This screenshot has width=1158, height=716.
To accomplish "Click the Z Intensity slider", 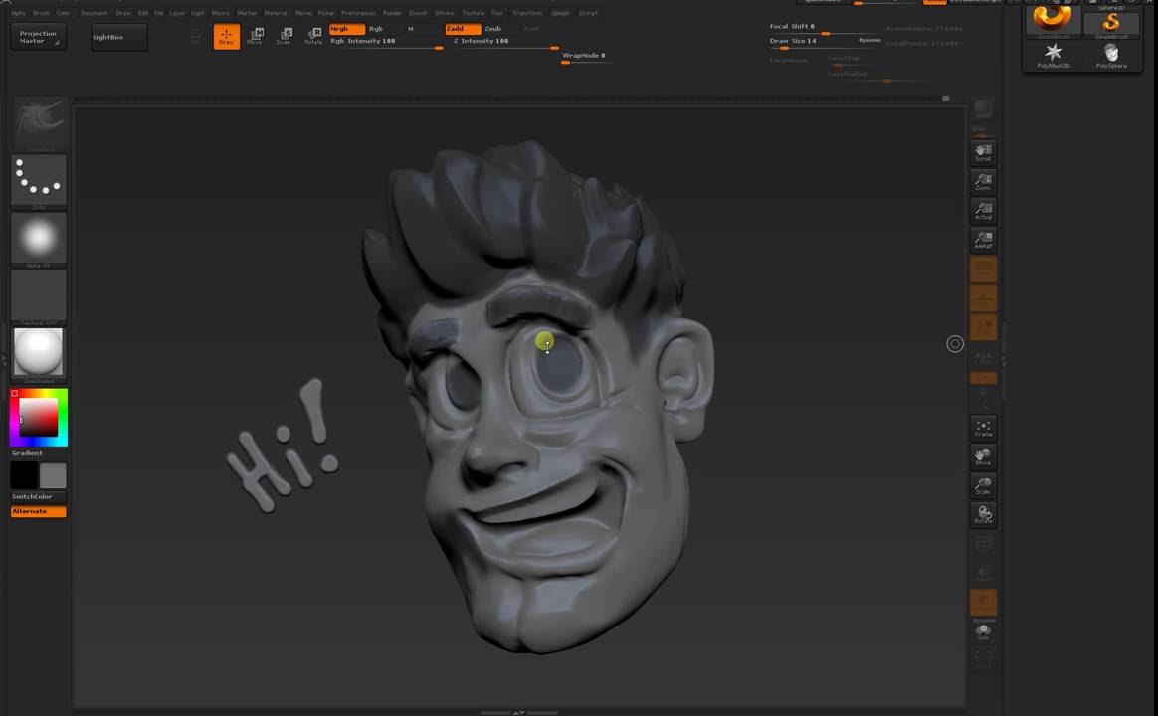I will click(505, 43).
